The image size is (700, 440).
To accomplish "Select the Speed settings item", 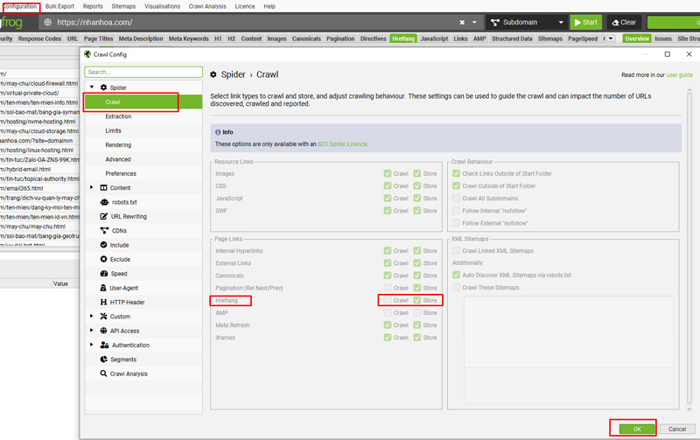I will [118, 274].
